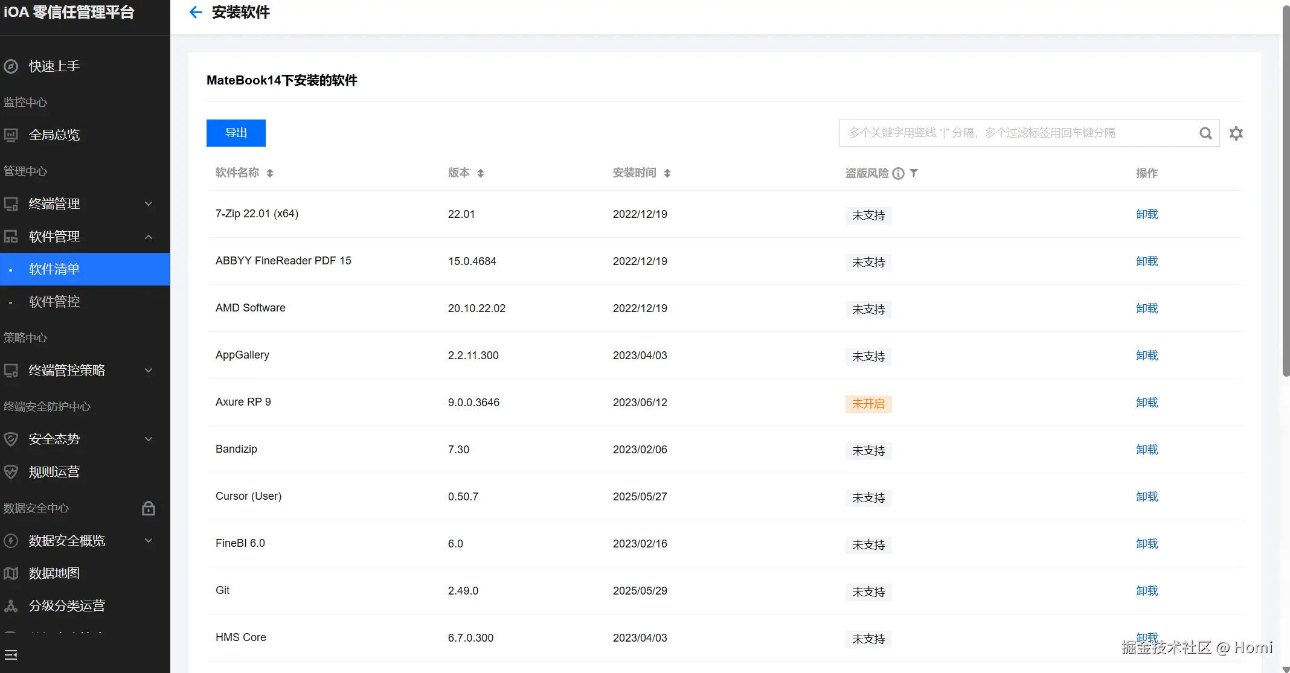This screenshot has width=1290, height=673.
Task: Click the page vertical scrollbar
Action: [x=1286, y=193]
